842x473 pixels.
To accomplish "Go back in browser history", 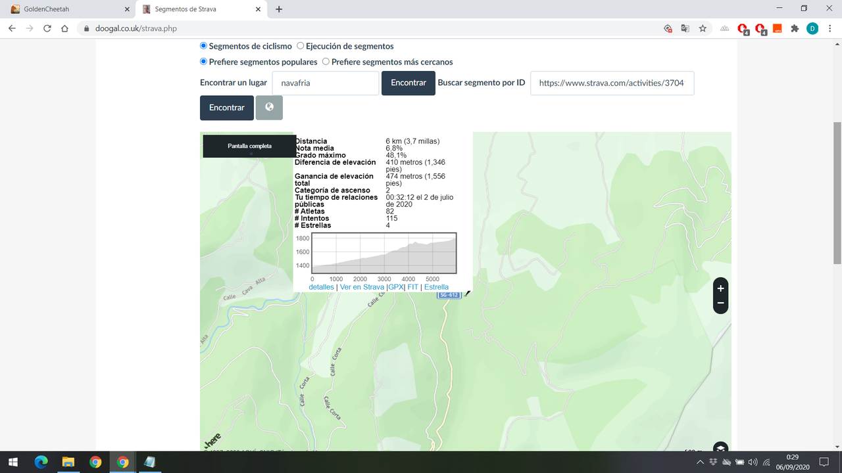I will click(x=12, y=28).
